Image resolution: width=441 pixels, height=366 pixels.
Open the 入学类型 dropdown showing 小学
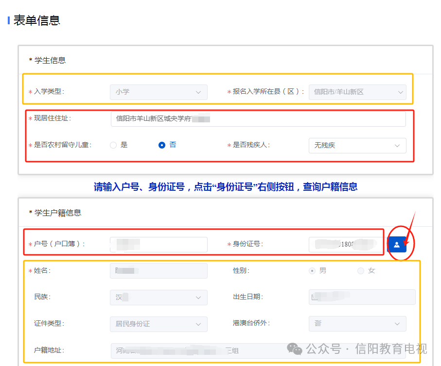tap(159, 92)
